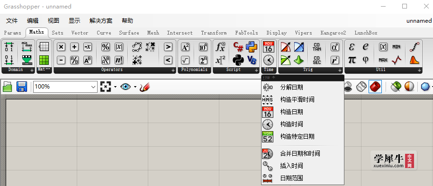The width and height of the screenshot is (433, 186).
Task: Click the Python script icon
Action: [251, 47]
